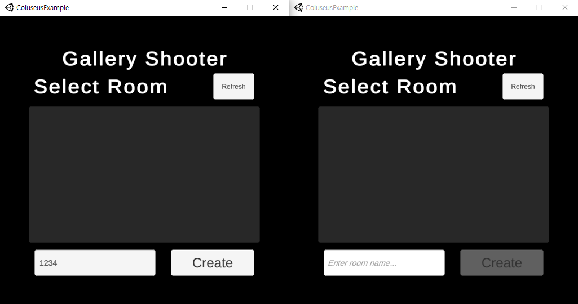Close the left ColuseusExample window
The width and height of the screenshot is (578, 304).
point(276,7)
